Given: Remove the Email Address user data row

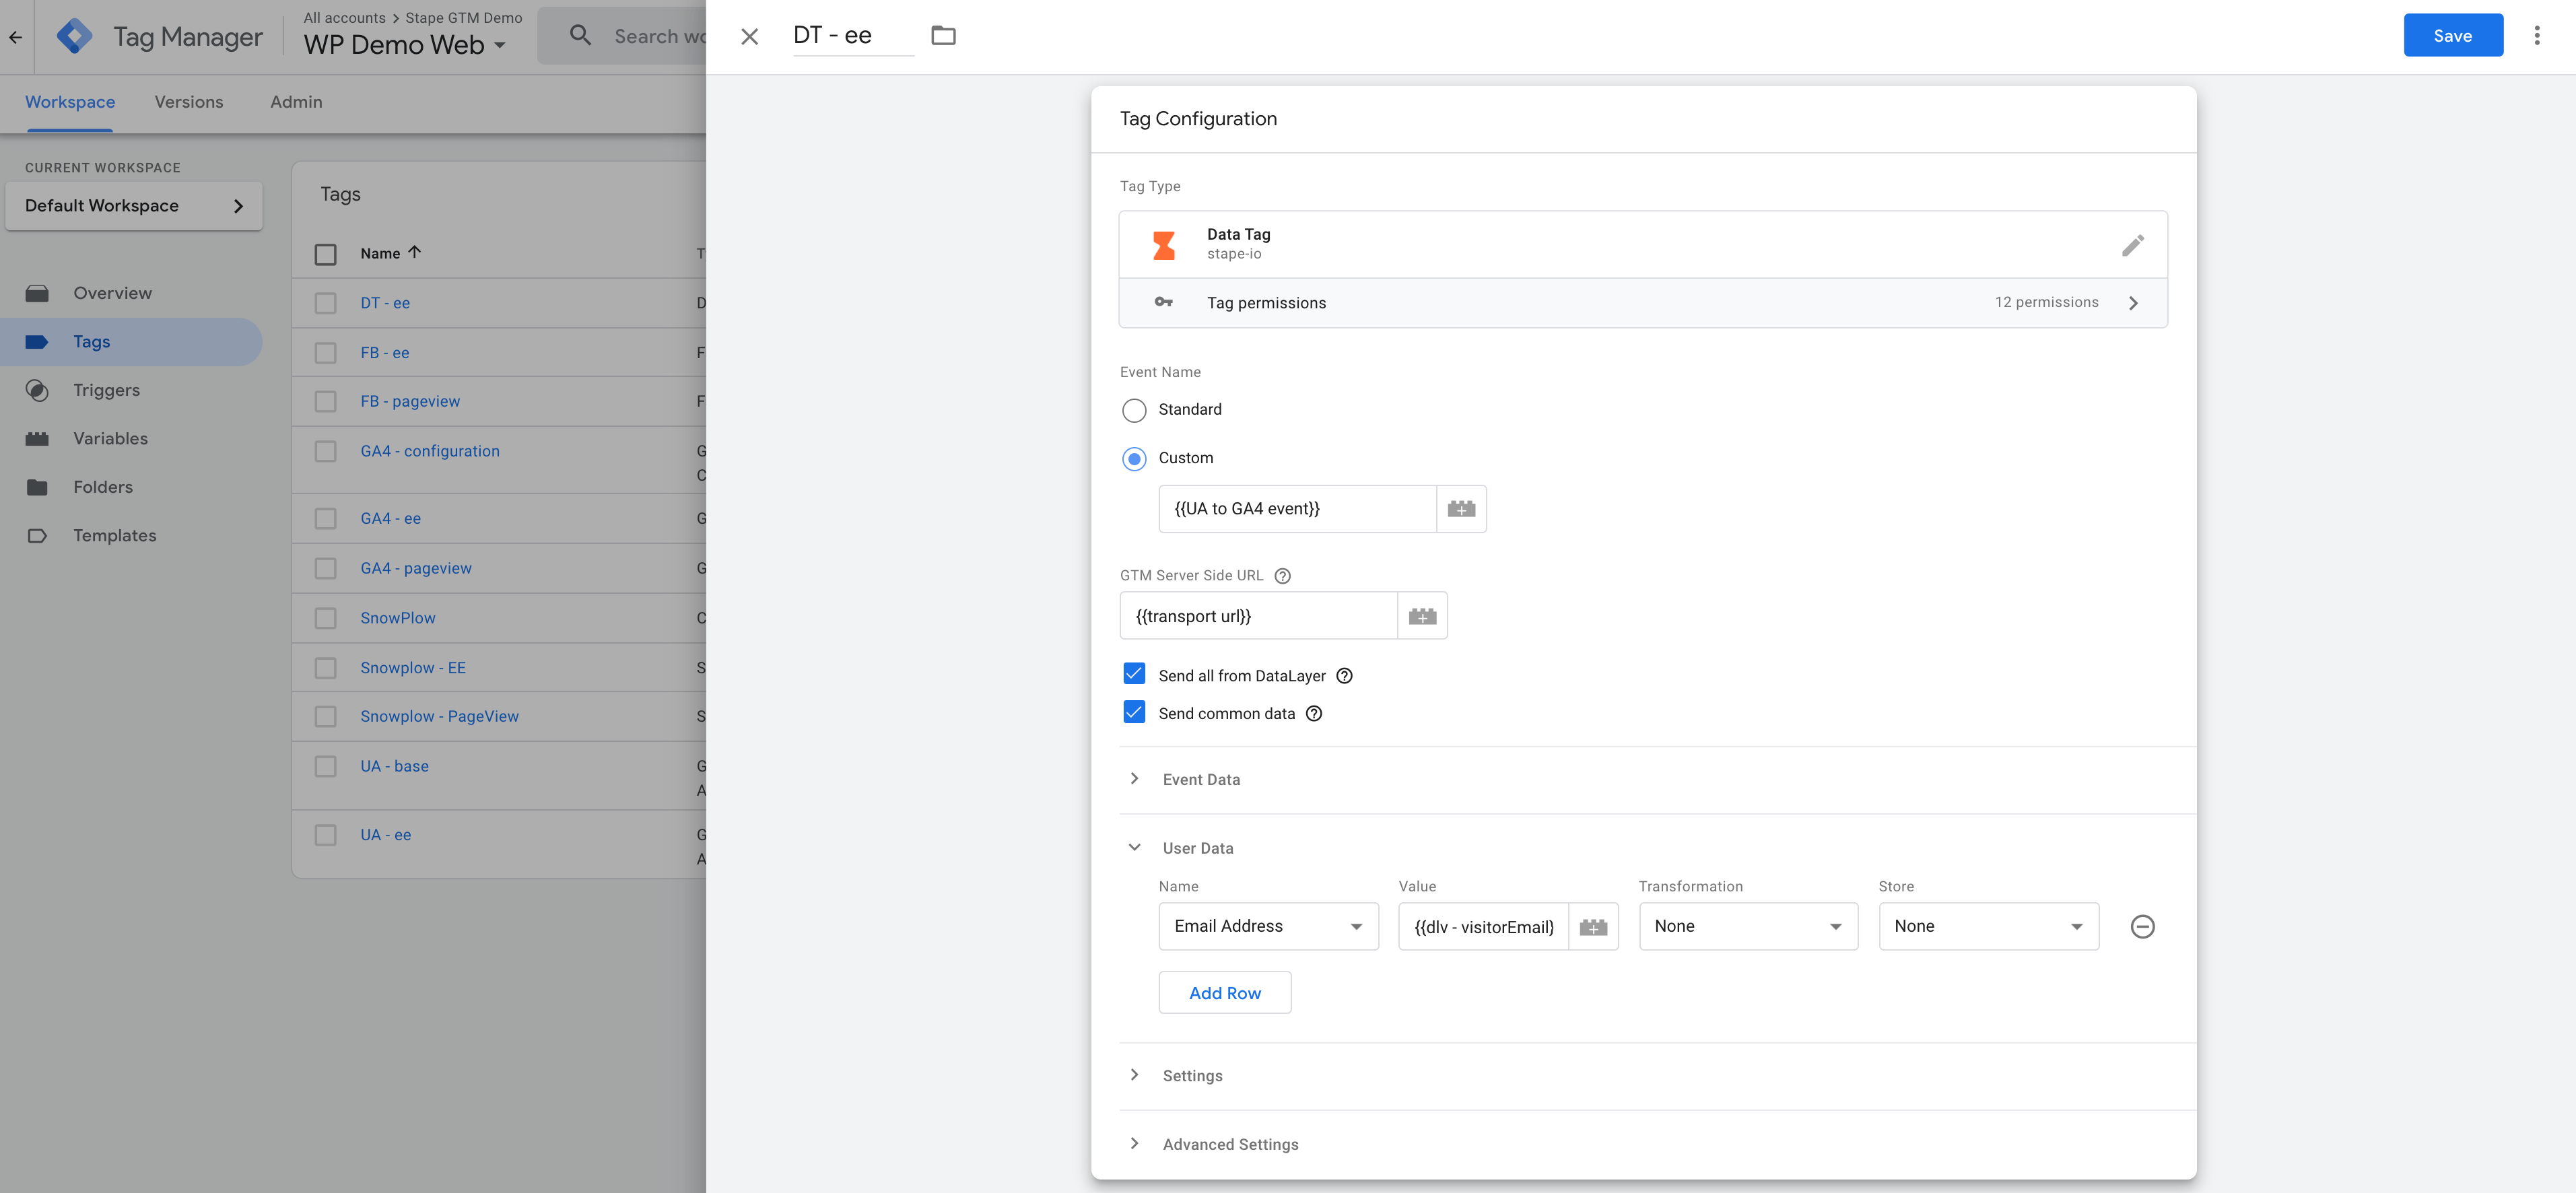Looking at the screenshot, I should (2142, 927).
